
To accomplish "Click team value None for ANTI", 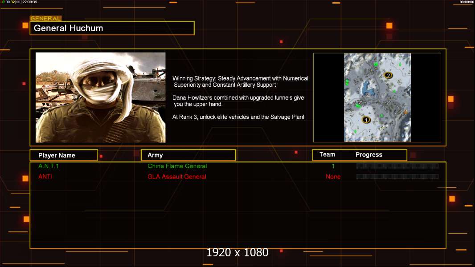I will [x=333, y=177].
